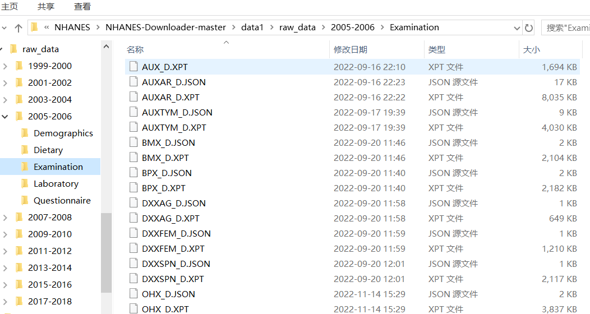590x314 pixels.
Task: Expand breadcrumb arrow after raw_data
Action: tap(323, 27)
